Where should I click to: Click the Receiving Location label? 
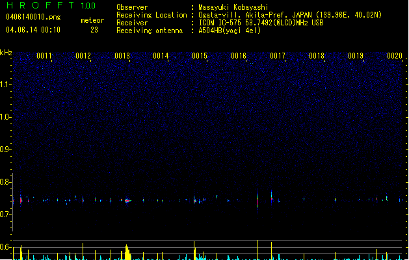click(152, 15)
